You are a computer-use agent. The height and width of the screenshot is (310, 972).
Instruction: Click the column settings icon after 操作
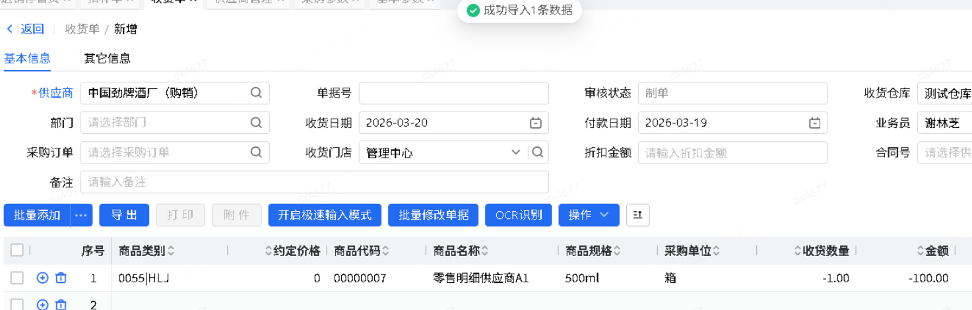(637, 215)
